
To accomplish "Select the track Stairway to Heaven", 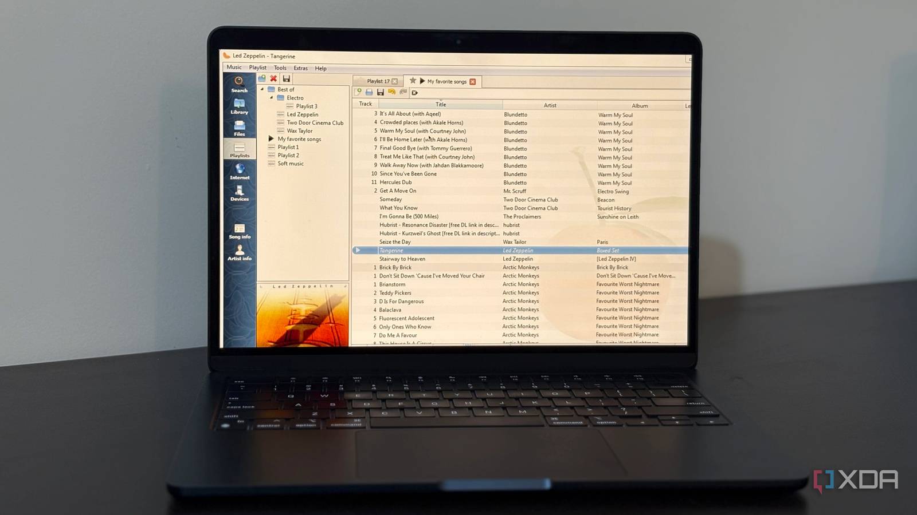I will tap(402, 259).
